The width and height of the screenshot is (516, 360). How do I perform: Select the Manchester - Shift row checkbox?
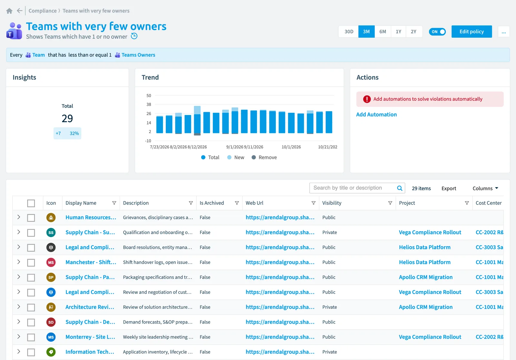pos(31,263)
